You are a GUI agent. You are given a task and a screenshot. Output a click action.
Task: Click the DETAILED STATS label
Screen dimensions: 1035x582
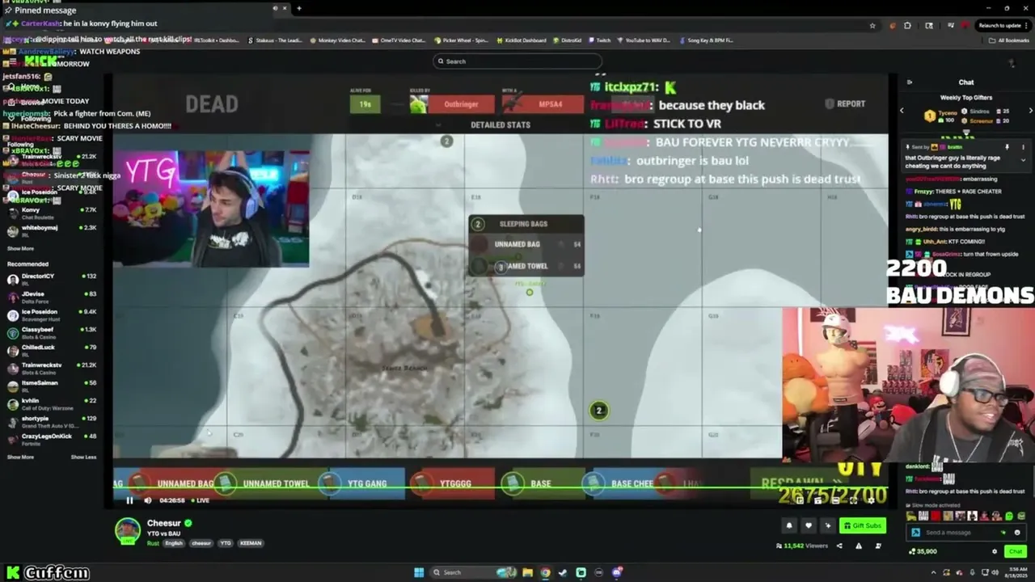501,124
